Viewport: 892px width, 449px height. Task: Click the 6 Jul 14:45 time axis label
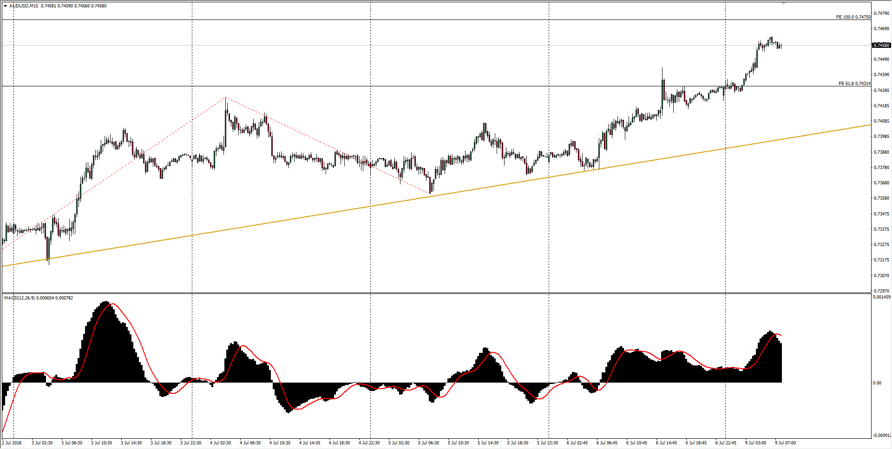666,443
